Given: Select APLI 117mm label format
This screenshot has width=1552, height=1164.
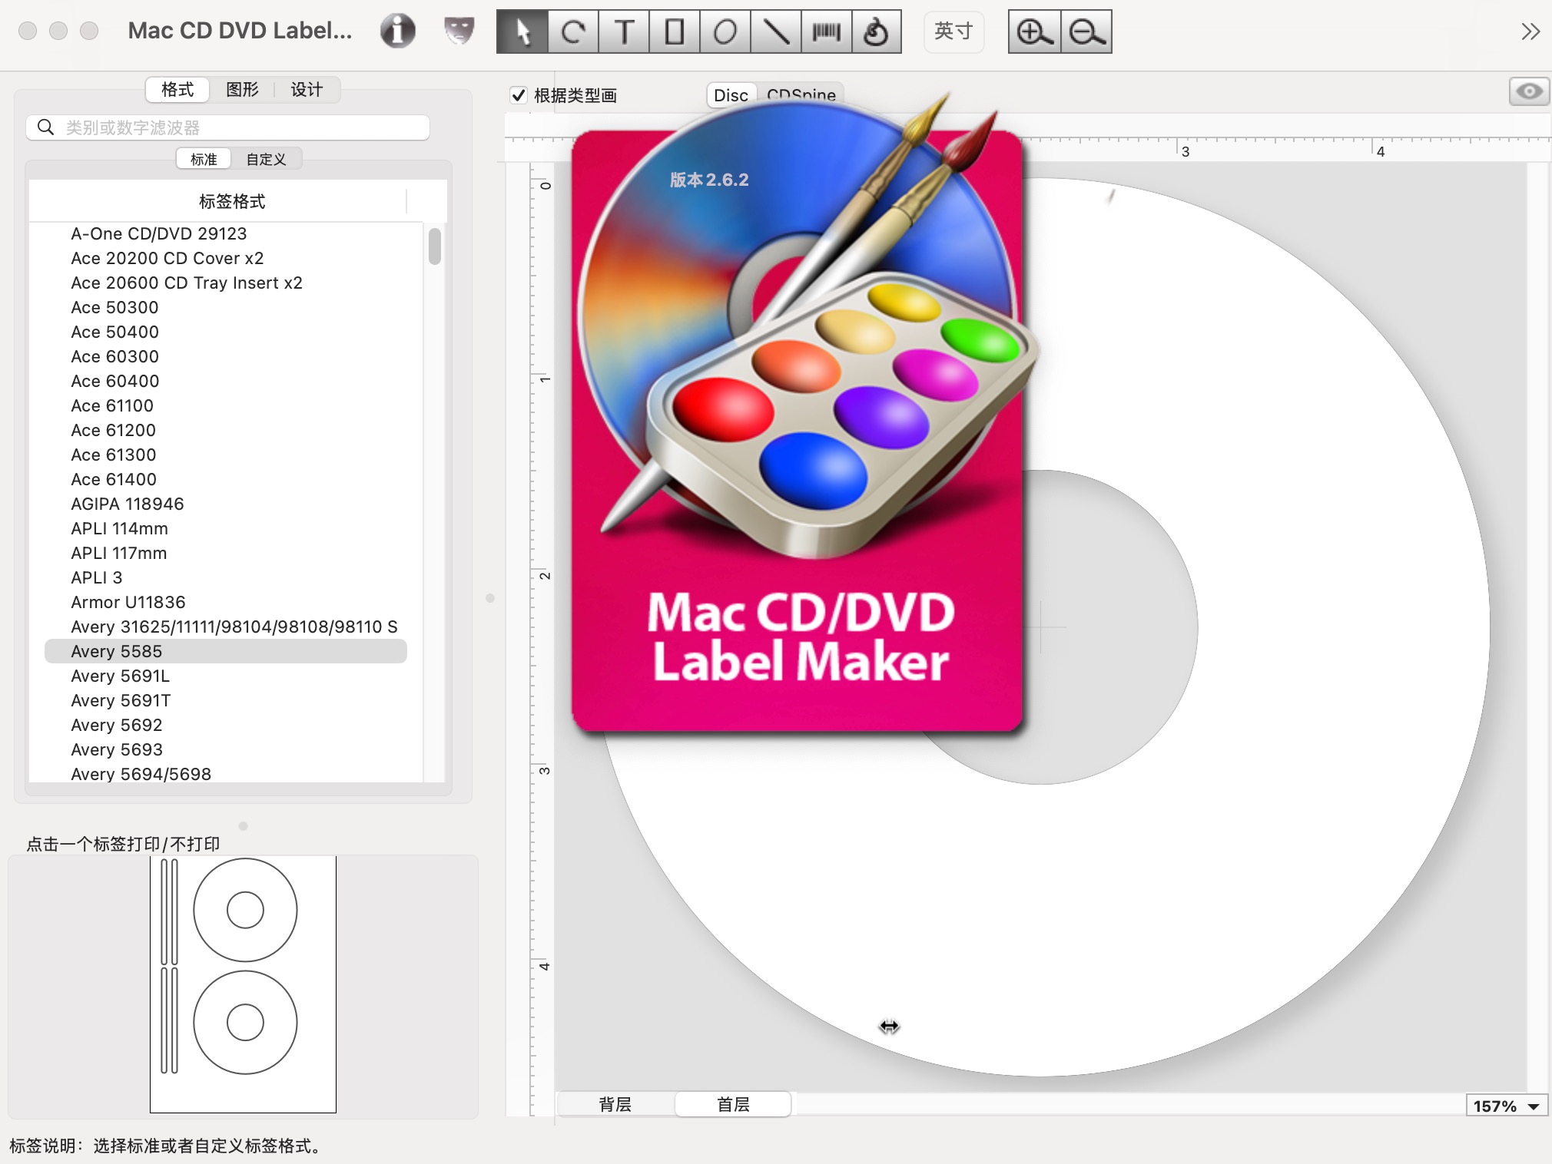Looking at the screenshot, I should tap(226, 553).
